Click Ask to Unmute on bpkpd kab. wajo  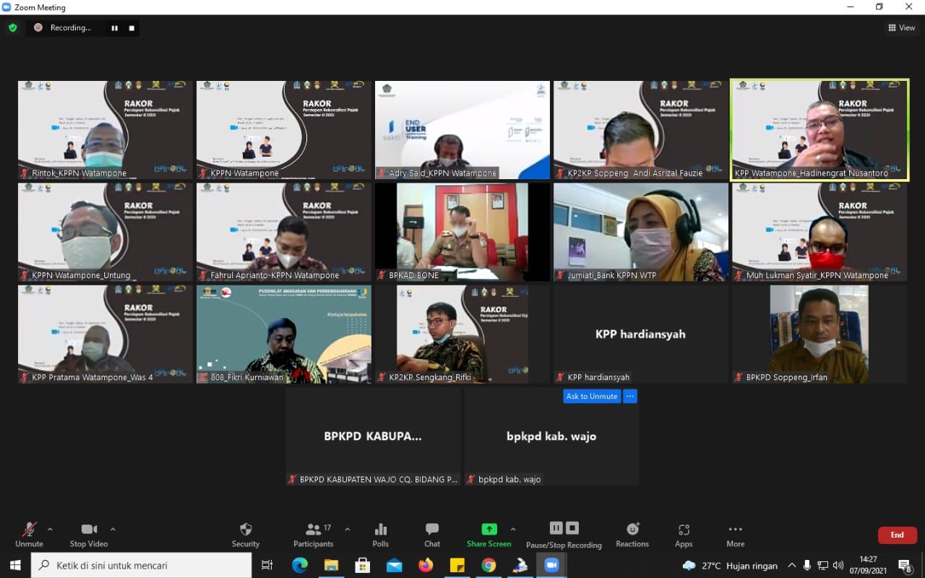tap(592, 396)
